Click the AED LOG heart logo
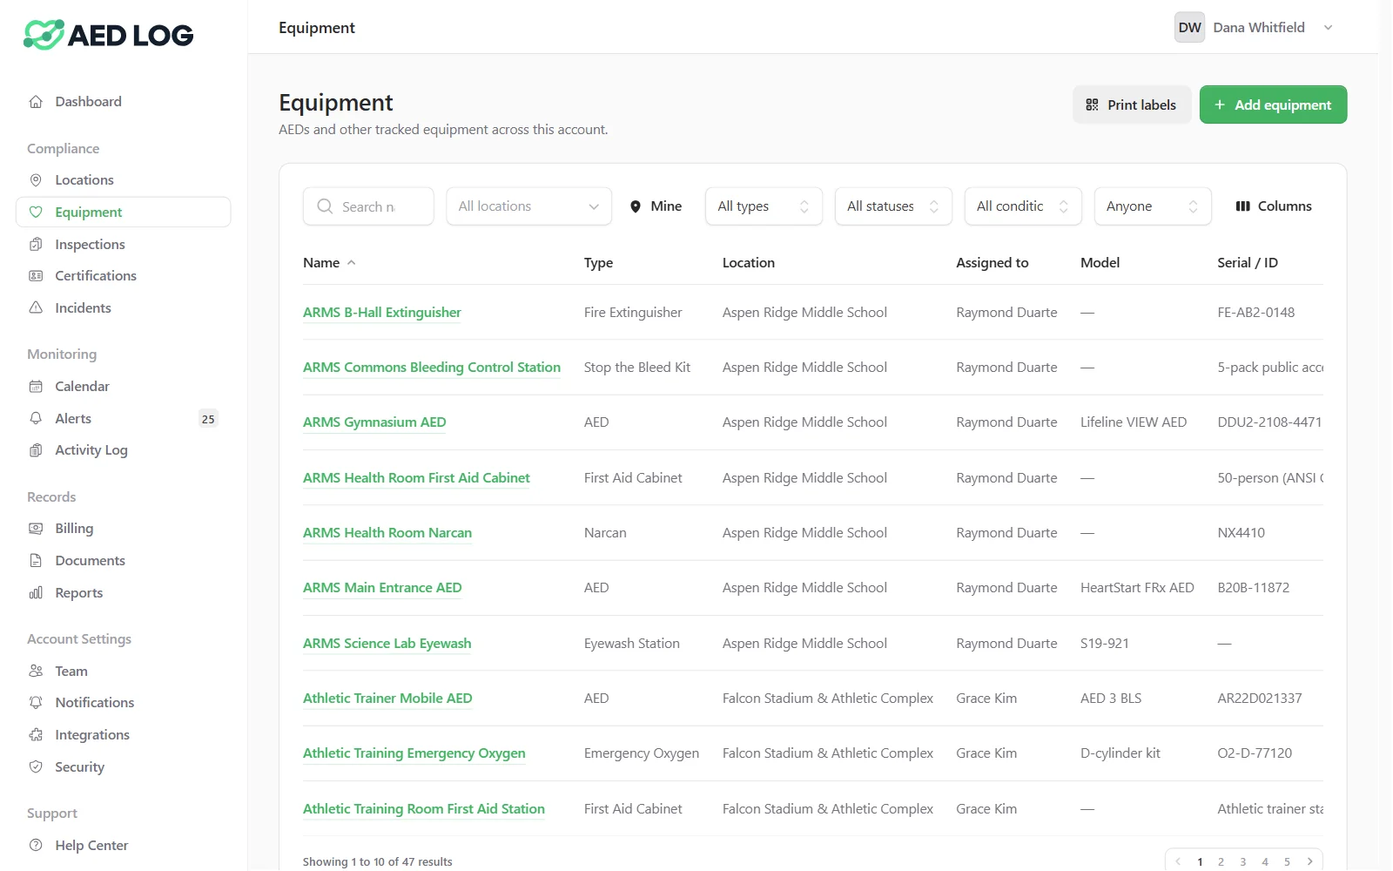 tap(44, 35)
